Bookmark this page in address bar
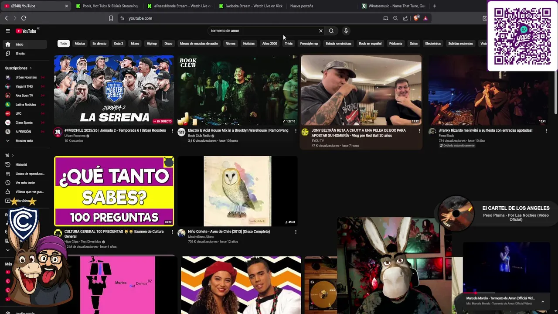This screenshot has width=558, height=314. point(111,18)
